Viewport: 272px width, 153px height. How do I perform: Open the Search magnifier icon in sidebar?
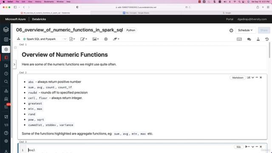coord(6,82)
